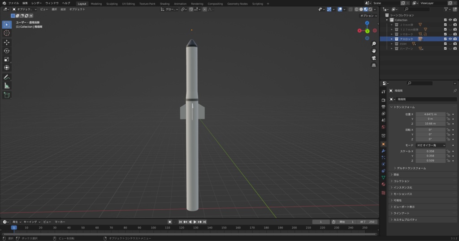Select the Annotate pencil tool
Screen dimensions: 459x241
tap(7, 77)
